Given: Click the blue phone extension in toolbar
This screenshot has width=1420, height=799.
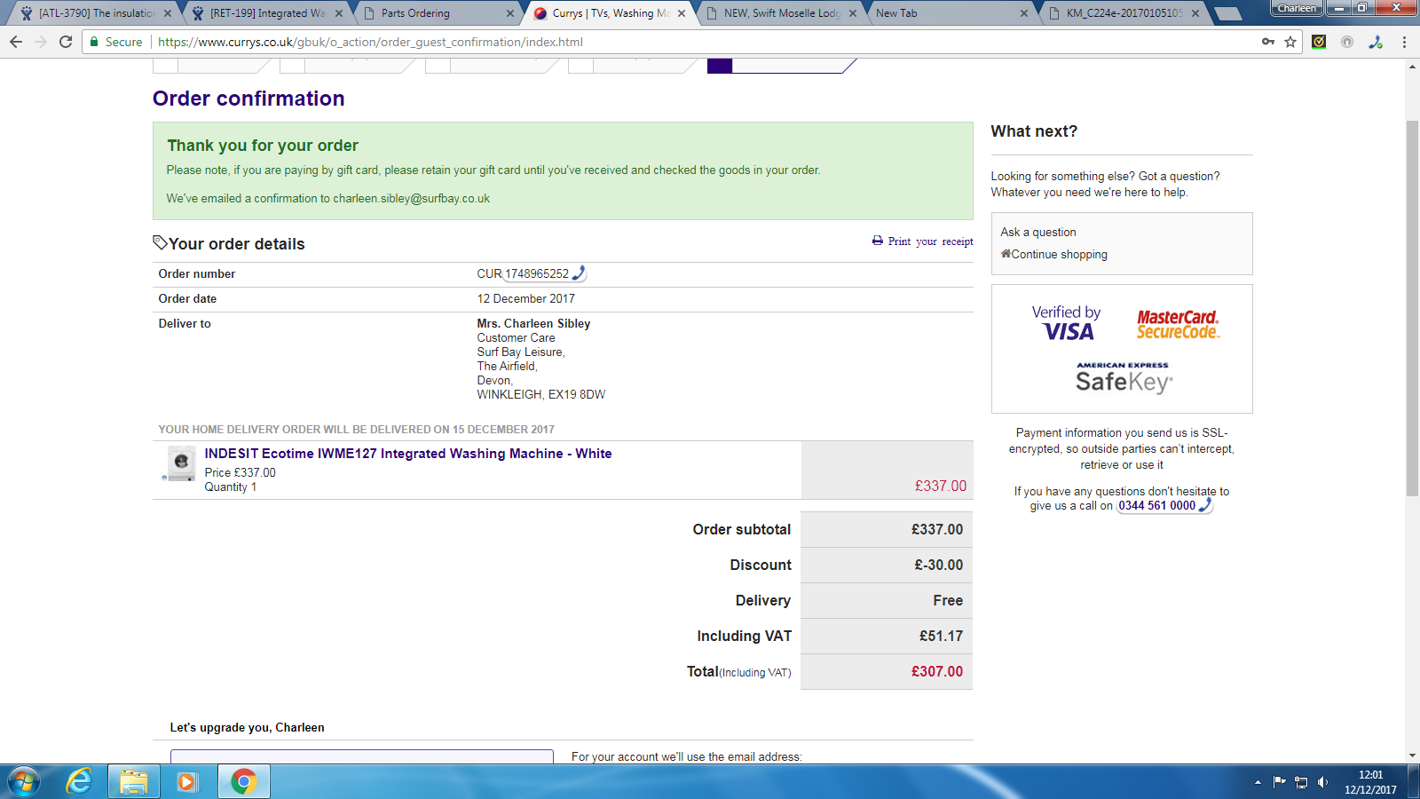Looking at the screenshot, I should 1376,42.
